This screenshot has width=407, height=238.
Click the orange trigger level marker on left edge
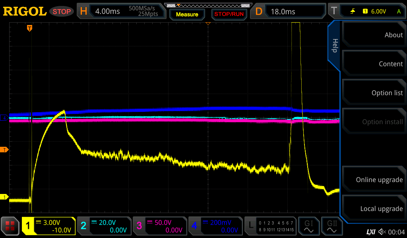point(5,150)
